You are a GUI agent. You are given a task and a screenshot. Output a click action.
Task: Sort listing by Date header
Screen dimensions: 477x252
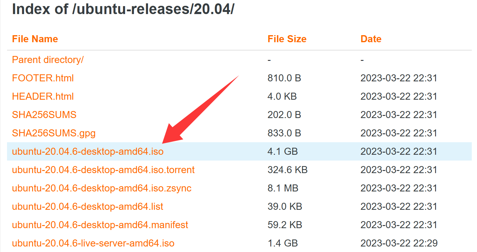(x=371, y=39)
